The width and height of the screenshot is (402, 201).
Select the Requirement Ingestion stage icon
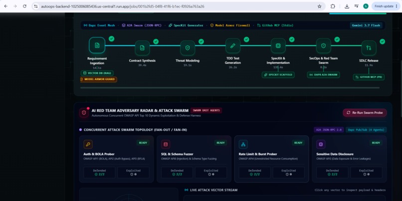97,45
